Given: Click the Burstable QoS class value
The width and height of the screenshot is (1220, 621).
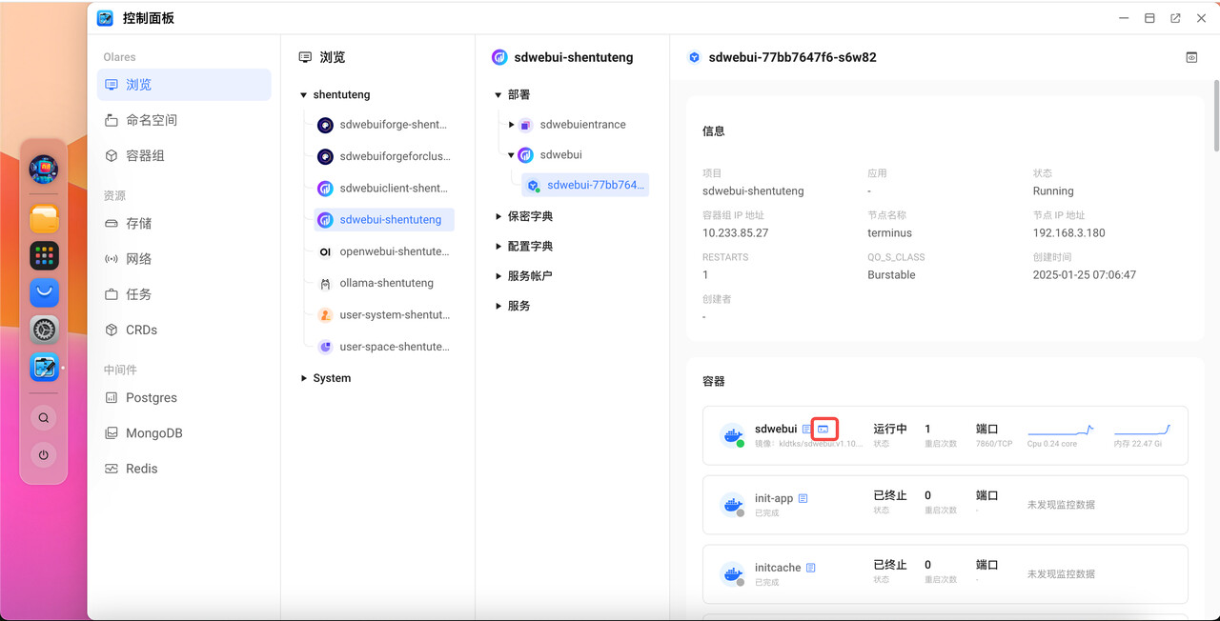Looking at the screenshot, I should (x=891, y=275).
